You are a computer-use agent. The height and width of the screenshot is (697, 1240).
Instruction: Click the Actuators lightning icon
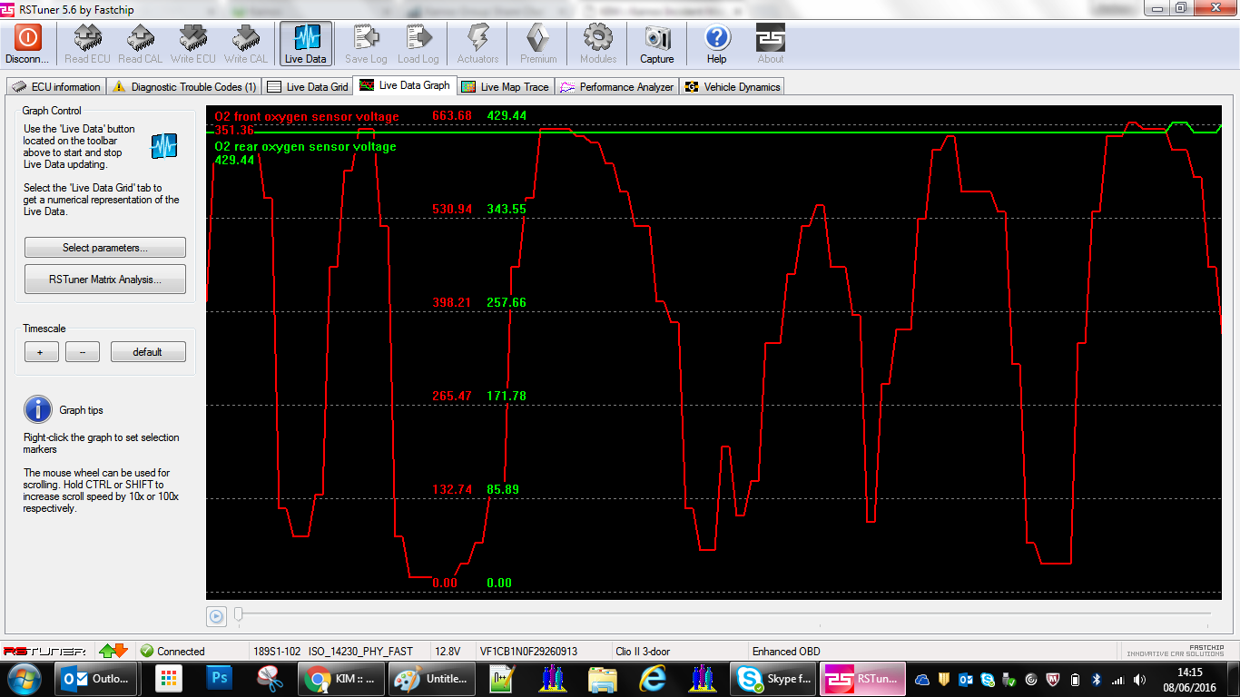pyautogui.click(x=477, y=38)
